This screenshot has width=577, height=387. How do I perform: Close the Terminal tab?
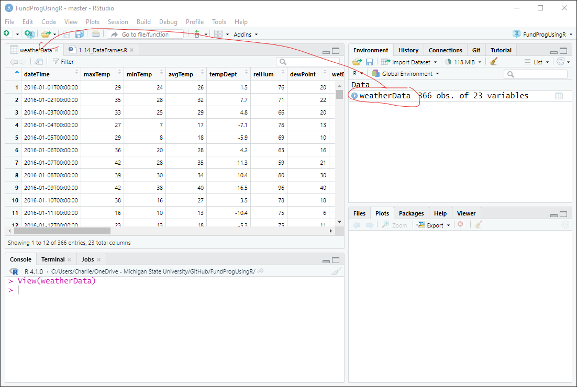(x=69, y=259)
